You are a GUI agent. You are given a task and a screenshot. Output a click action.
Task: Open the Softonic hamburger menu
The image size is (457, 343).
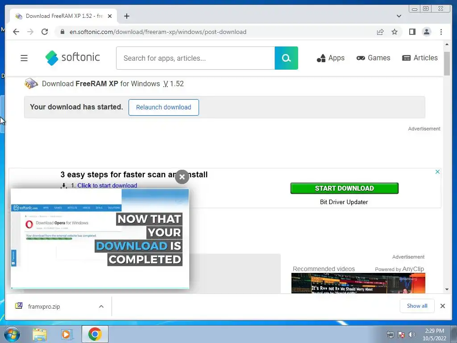click(24, 58)
